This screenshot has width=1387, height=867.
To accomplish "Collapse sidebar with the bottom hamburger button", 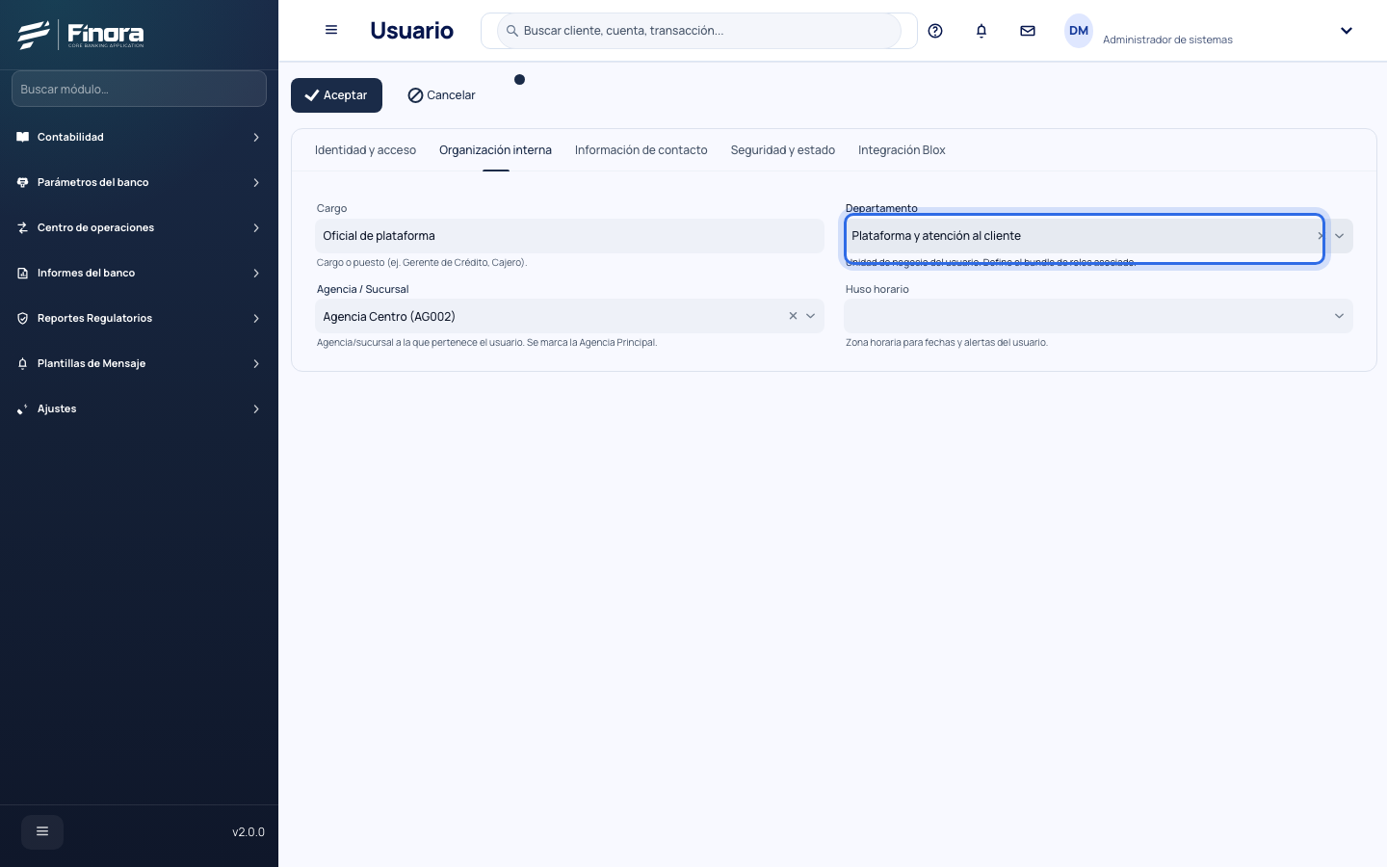I will coord(42,831).
